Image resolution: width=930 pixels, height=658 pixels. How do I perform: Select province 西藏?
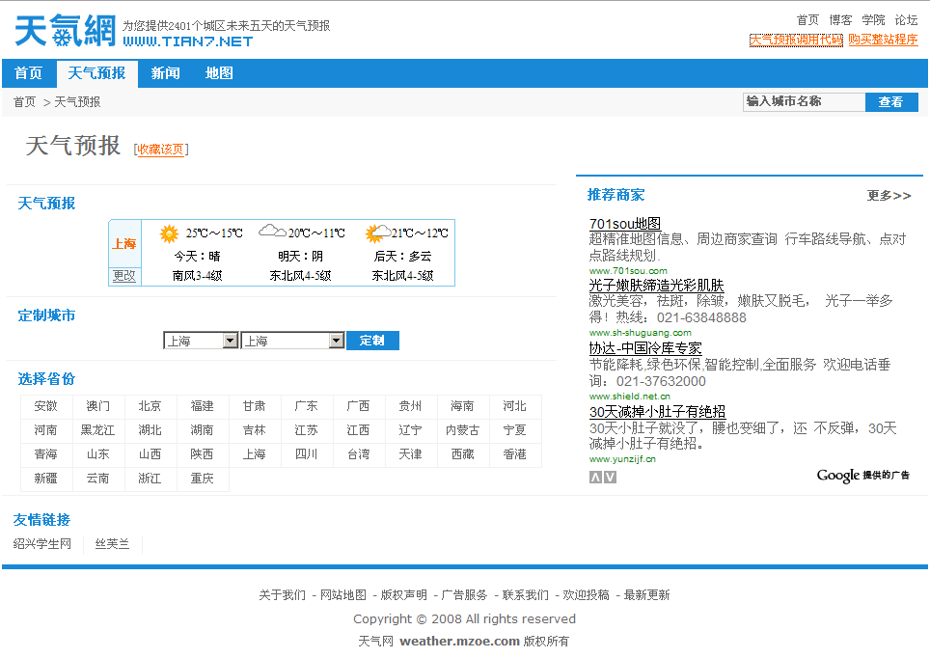(463, 454)
